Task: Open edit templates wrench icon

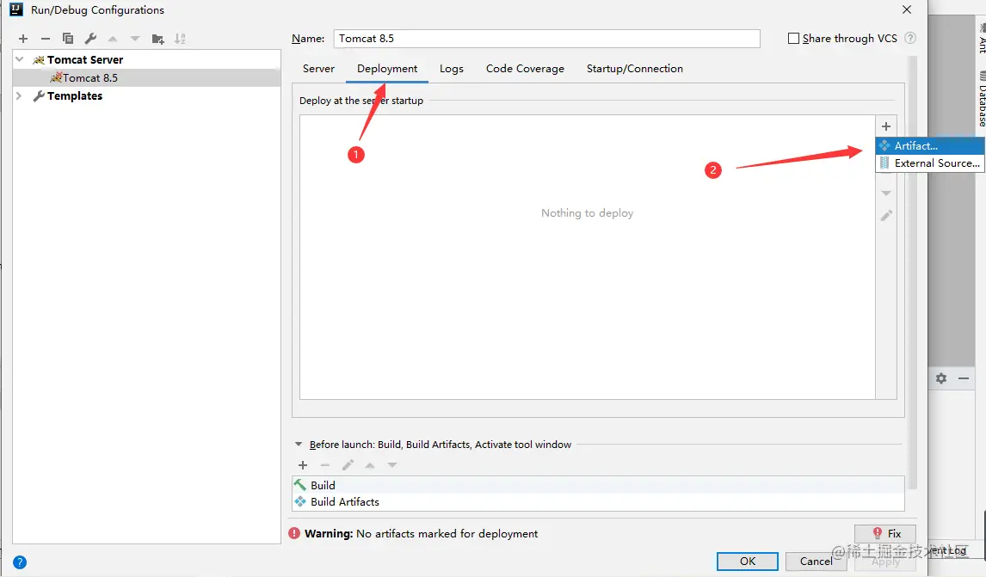Action: click(x=90, y=39)
